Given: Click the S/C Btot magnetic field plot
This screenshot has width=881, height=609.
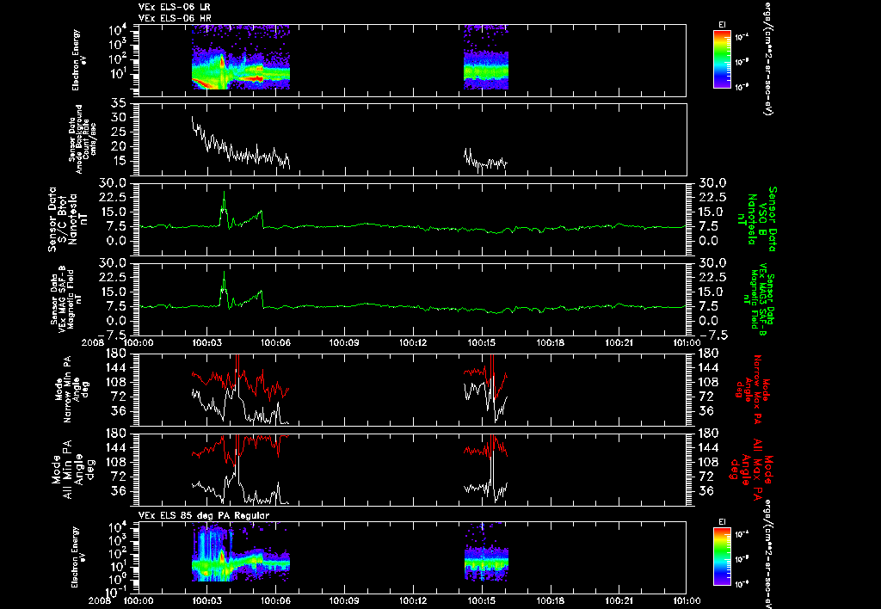Looking at the screenshot, I should click(x=412, y=219).
